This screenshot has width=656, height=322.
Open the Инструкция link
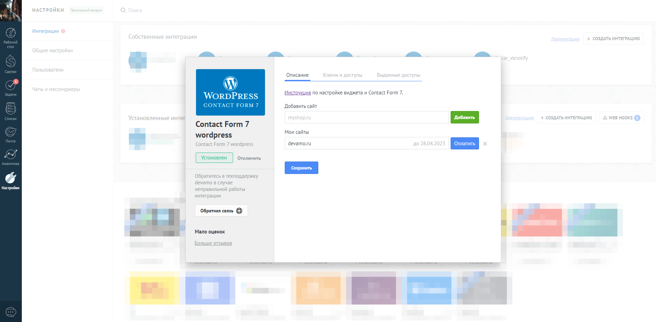298,93
